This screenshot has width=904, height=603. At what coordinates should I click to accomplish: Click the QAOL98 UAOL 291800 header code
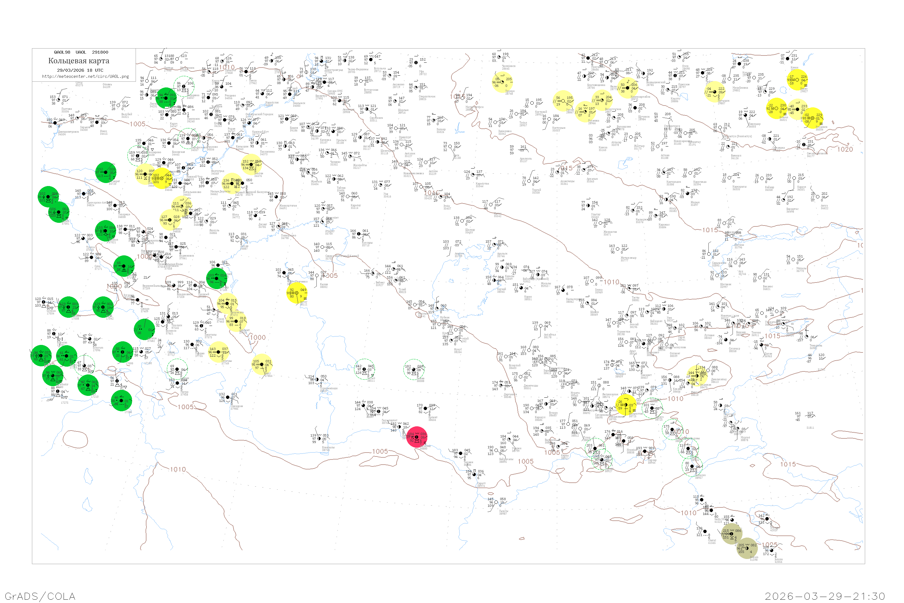pos(81,52)
